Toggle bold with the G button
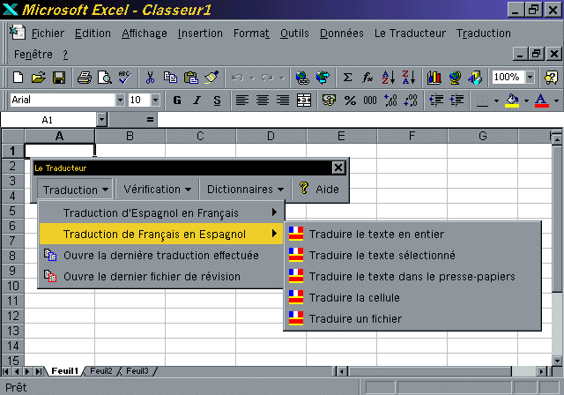564x395 pixels. pyautogui.click(x=177, y=100)
